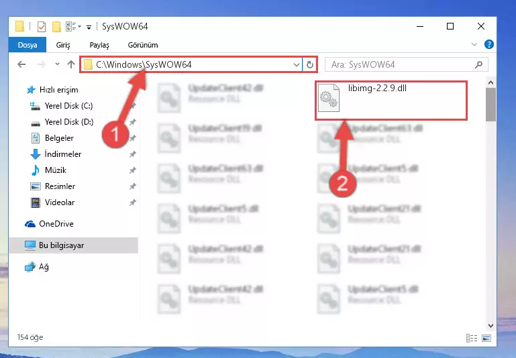
Task: Go forward with the right arrow
Action: point(41,64)
